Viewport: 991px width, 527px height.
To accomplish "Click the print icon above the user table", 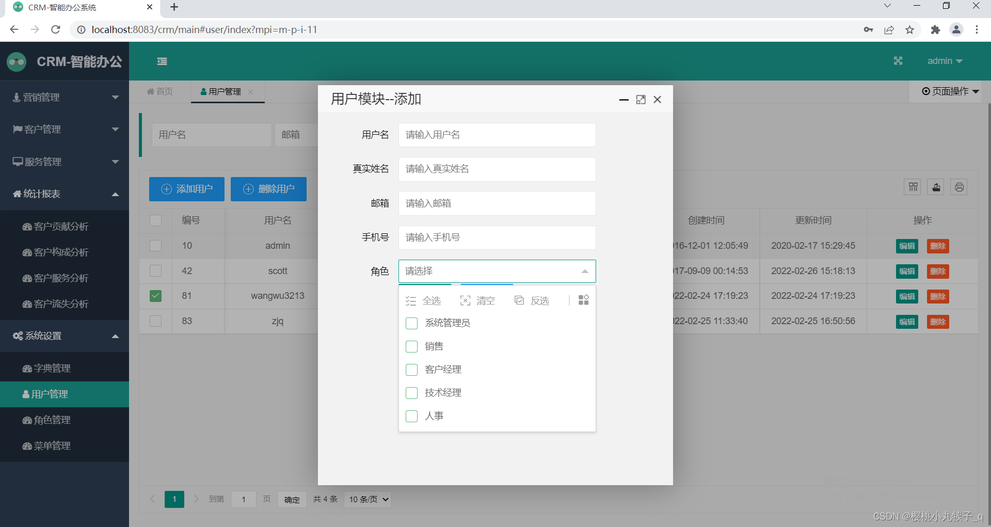I will click(x=958, y=187).
